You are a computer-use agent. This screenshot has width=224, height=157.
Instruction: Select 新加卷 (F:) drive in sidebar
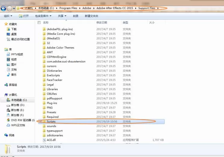pos(15,115)
